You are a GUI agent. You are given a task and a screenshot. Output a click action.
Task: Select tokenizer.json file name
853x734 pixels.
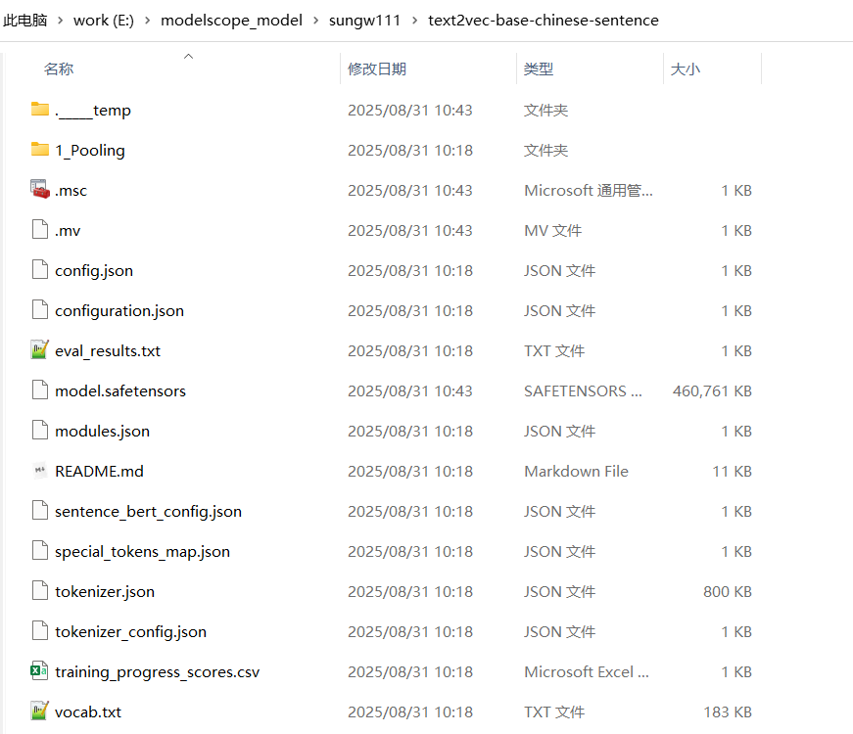[x=105, y=591]
